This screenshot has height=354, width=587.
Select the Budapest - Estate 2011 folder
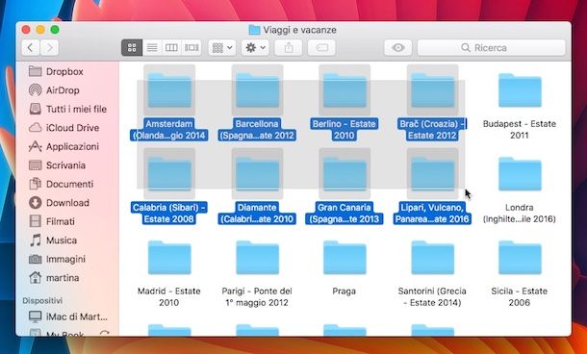coord(520,90)
